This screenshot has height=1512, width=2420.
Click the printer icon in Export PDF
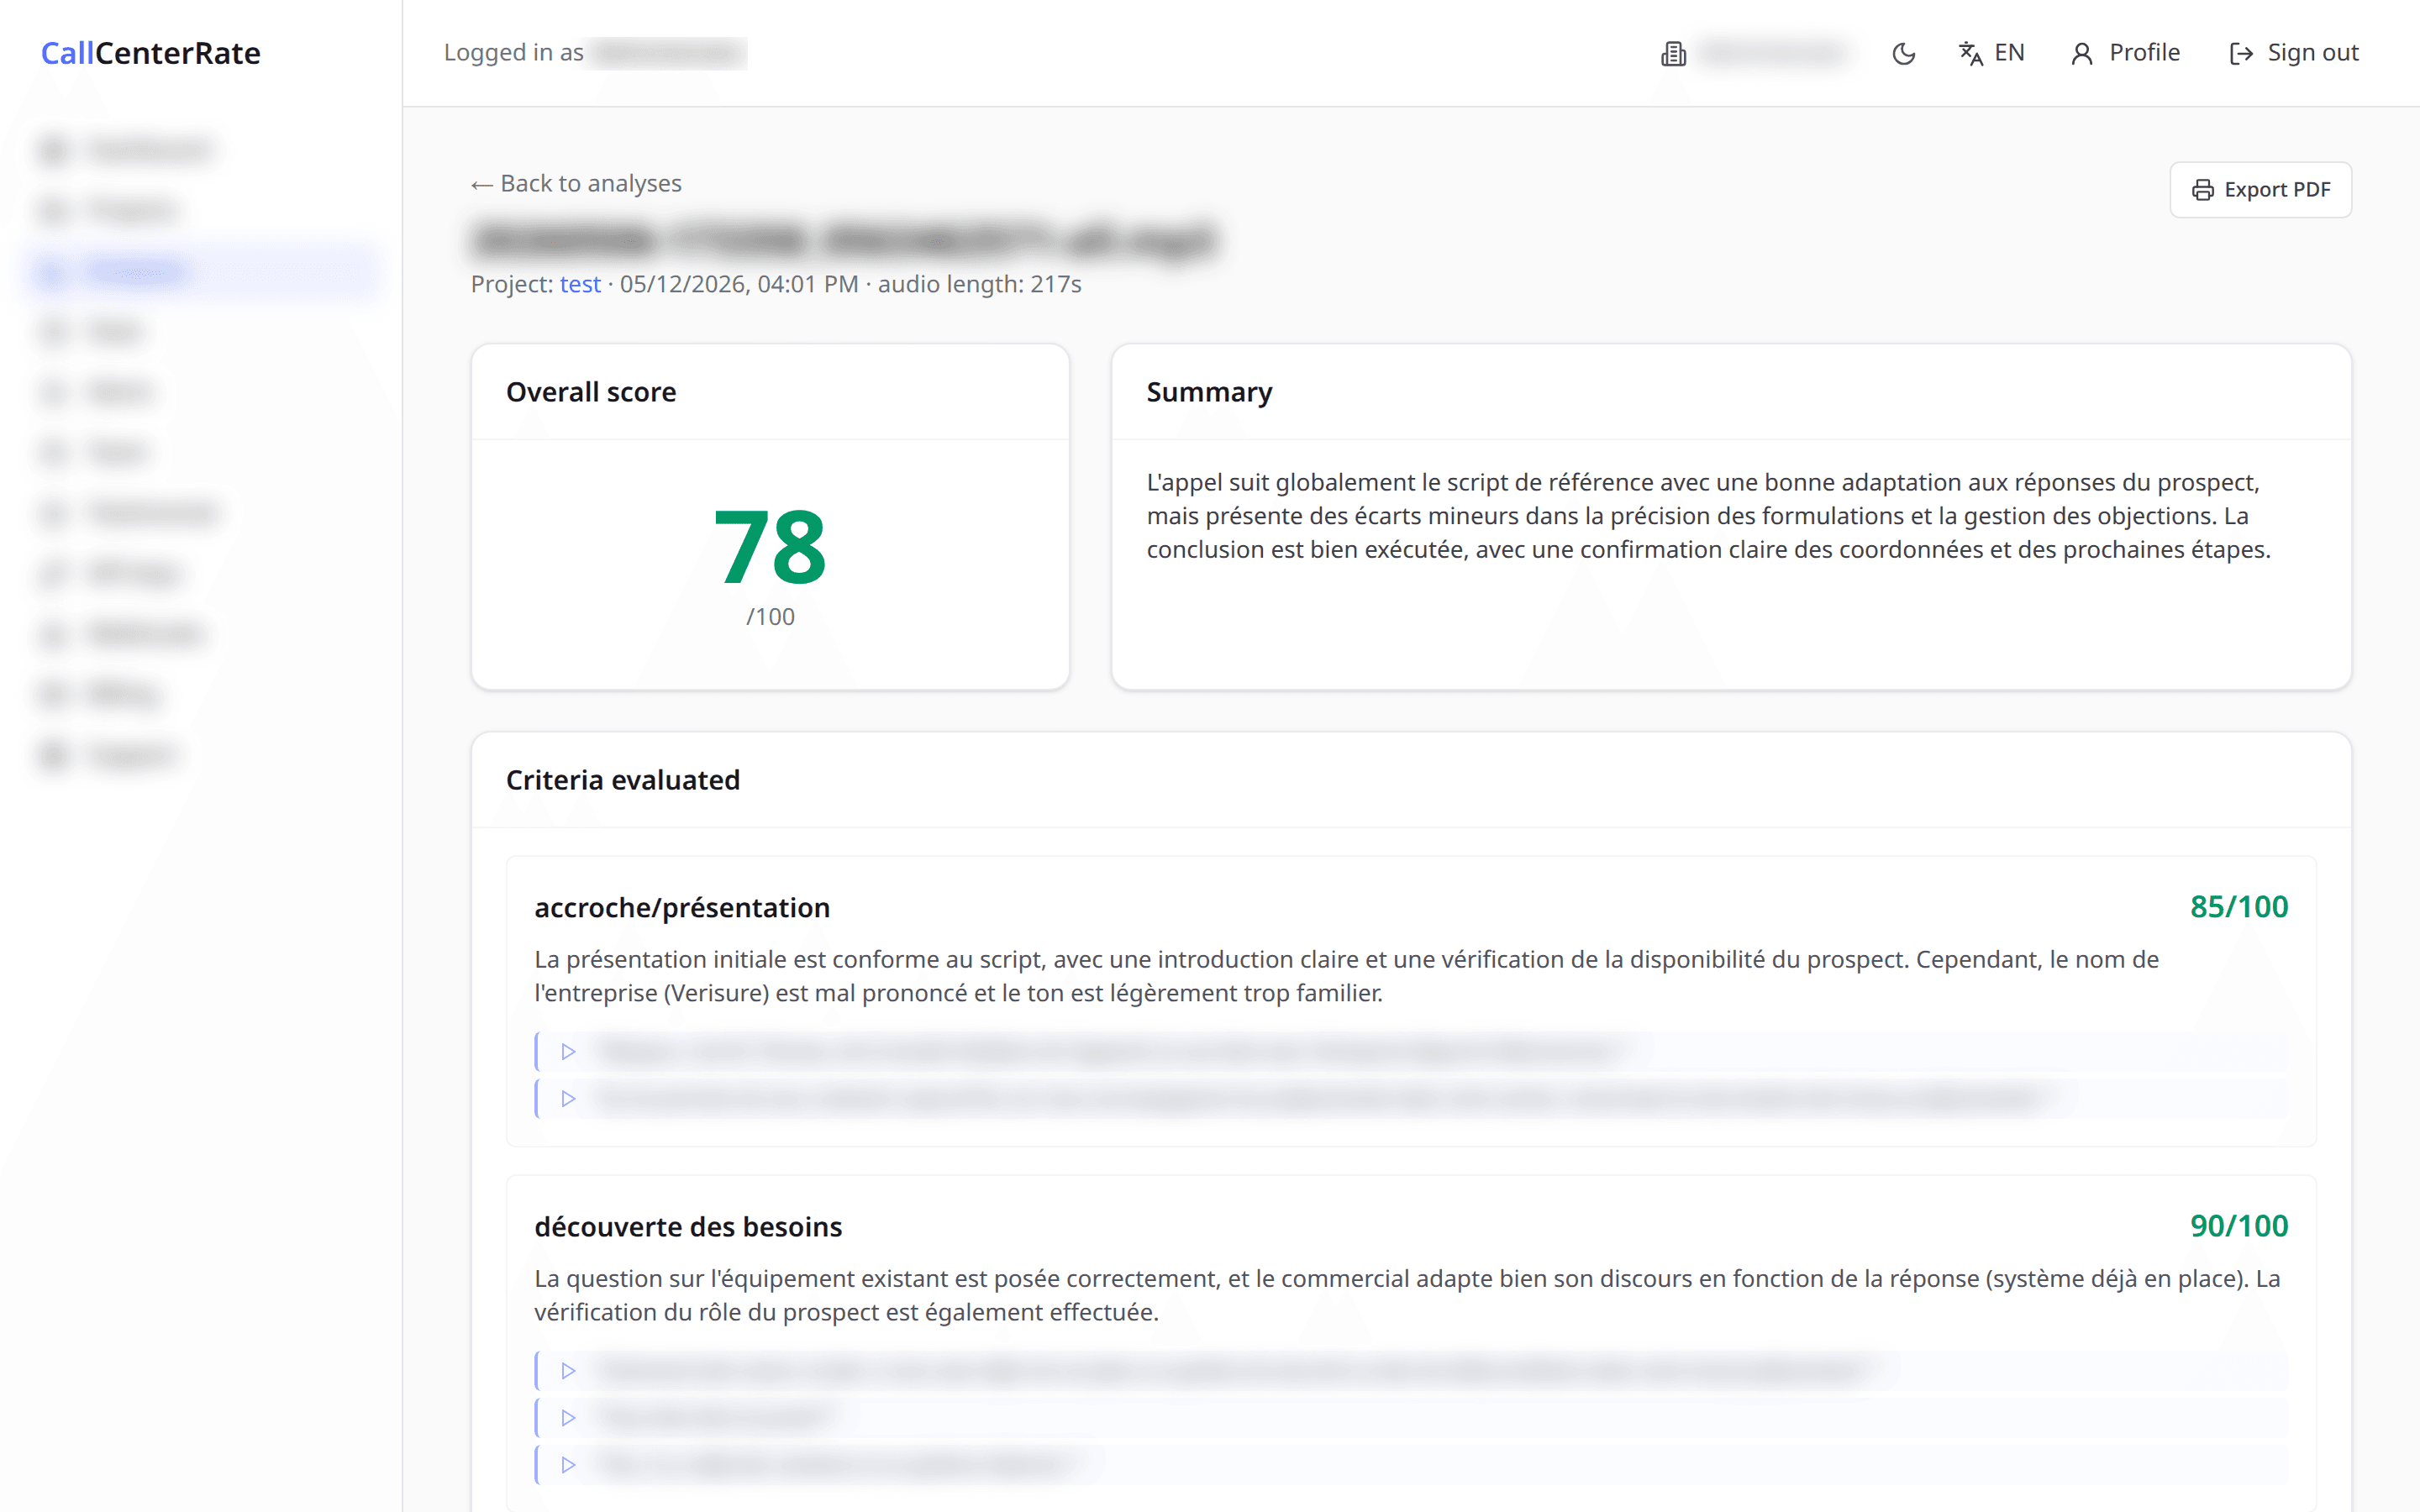pyautogui.click(x=2203, y=190)
